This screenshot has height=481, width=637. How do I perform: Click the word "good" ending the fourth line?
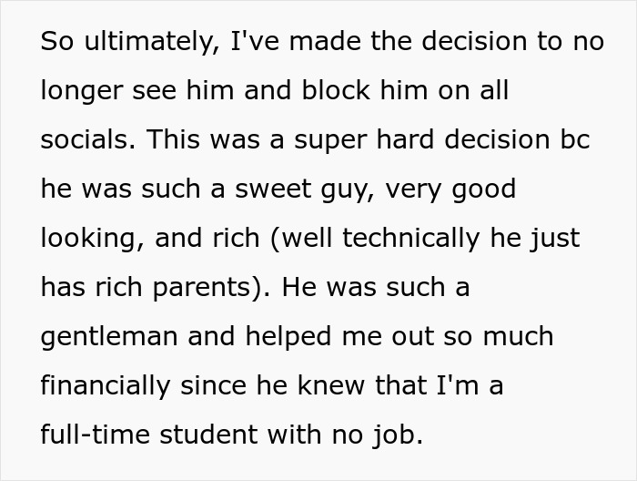click(480, 189)
